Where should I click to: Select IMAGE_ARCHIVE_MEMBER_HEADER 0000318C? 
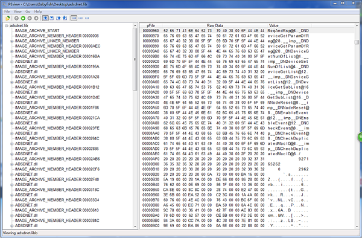(x=57, y=190)
